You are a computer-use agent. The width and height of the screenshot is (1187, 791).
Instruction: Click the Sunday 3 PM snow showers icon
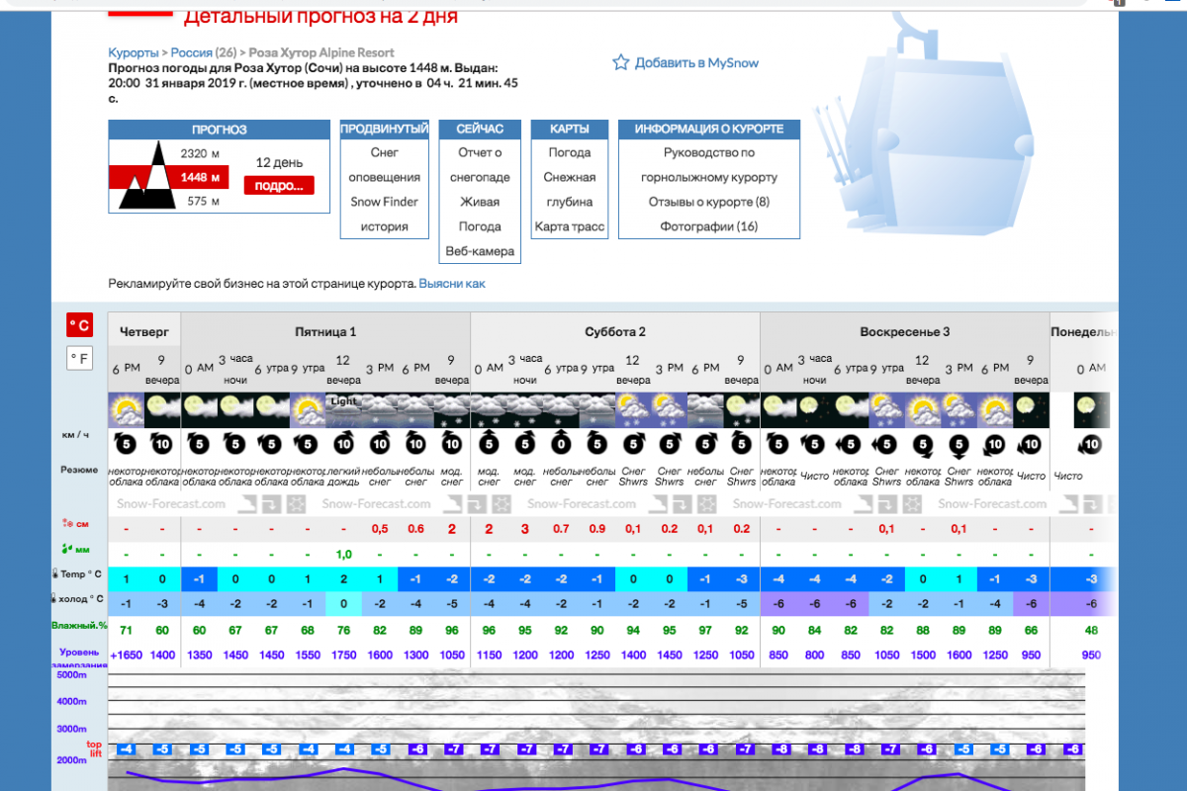point(959,409)
